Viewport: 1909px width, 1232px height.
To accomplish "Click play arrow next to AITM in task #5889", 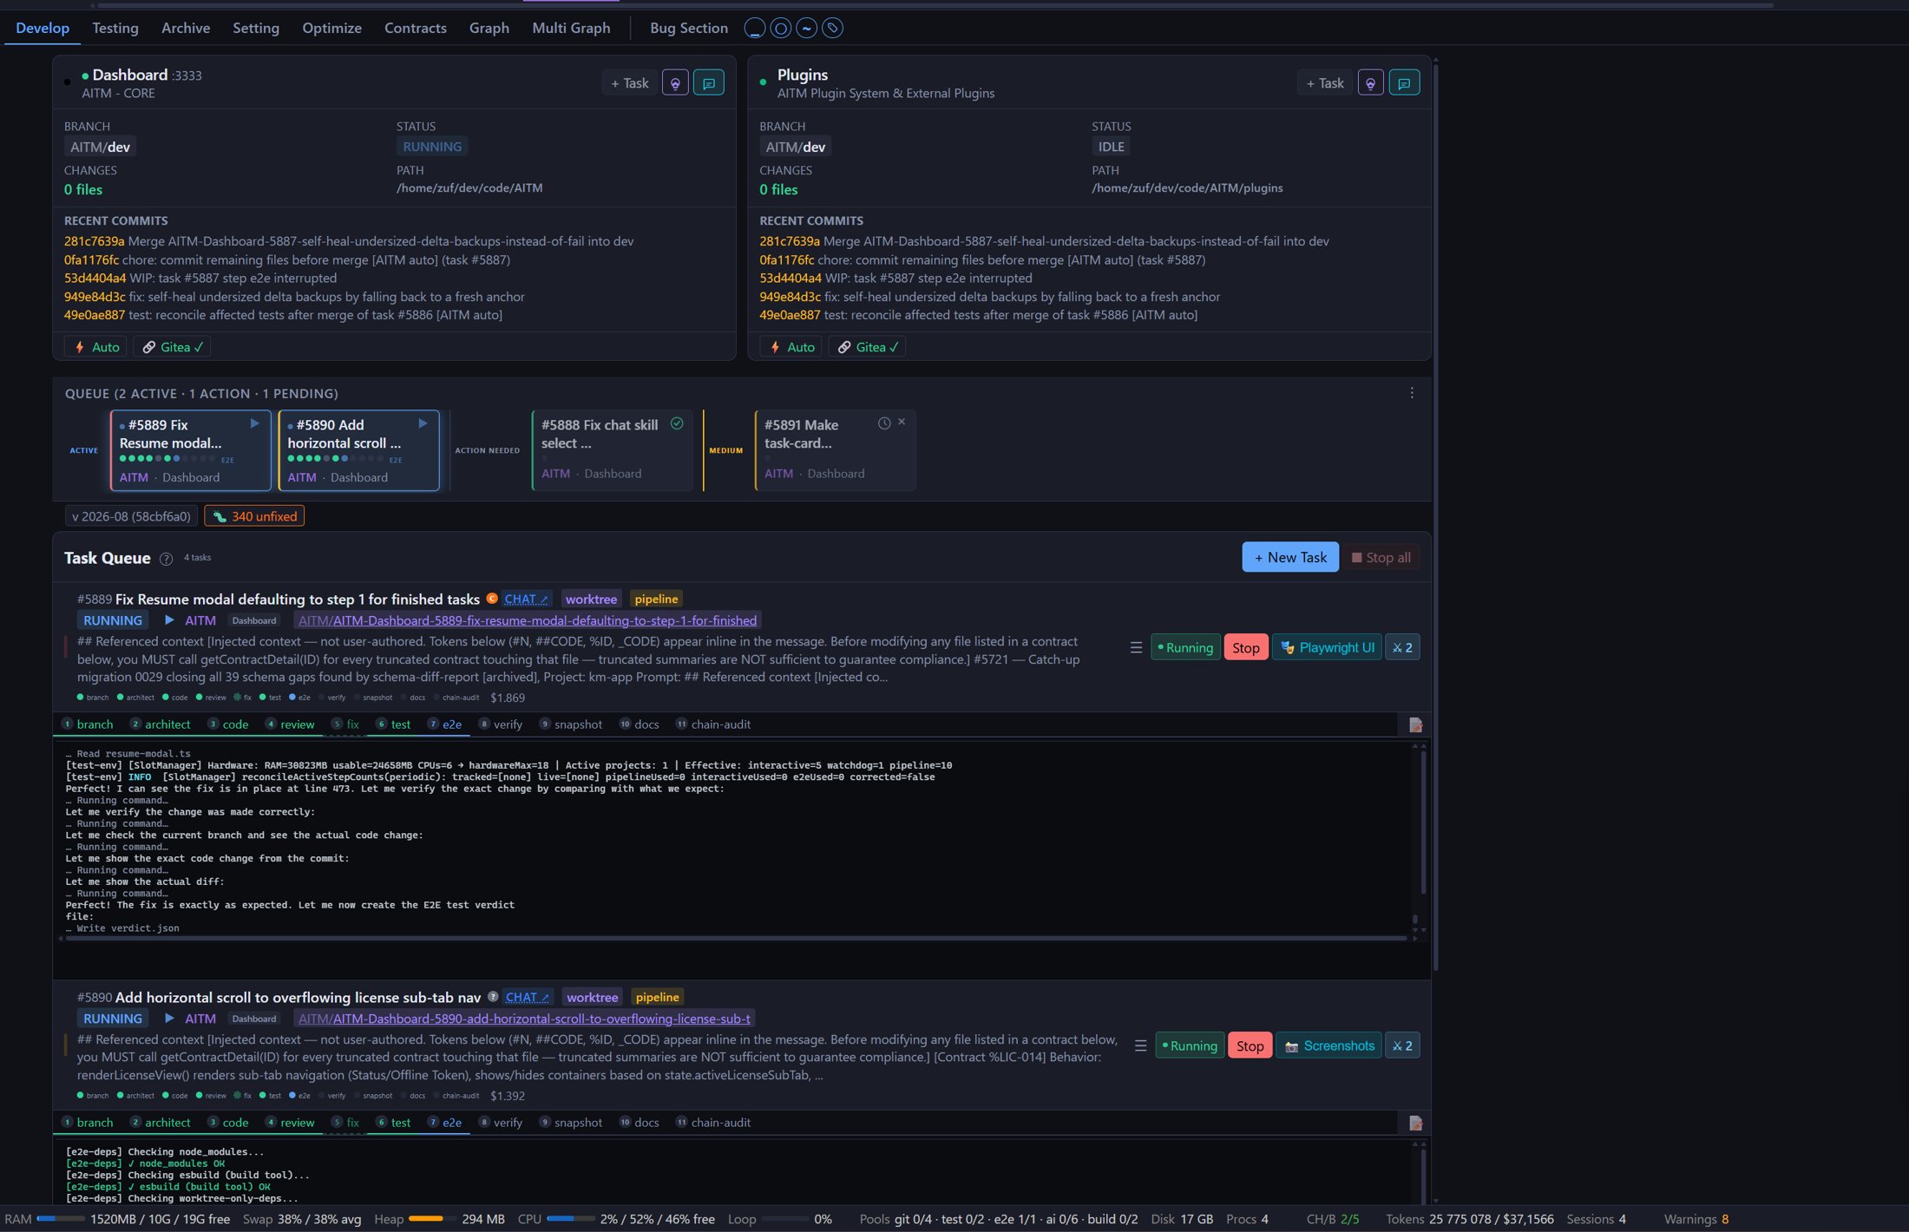I will pyautogui.click(x=170, y=620).
